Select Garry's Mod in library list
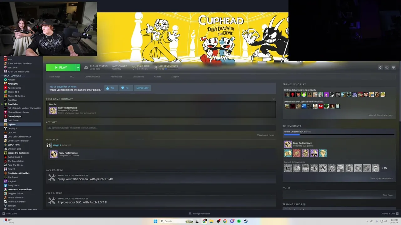 coord(13,185)
